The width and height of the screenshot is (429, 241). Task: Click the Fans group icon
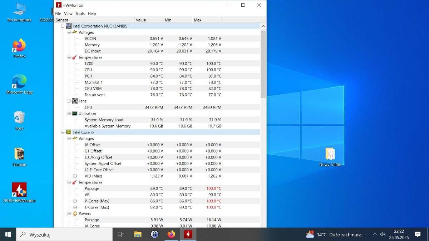point(75,101)
